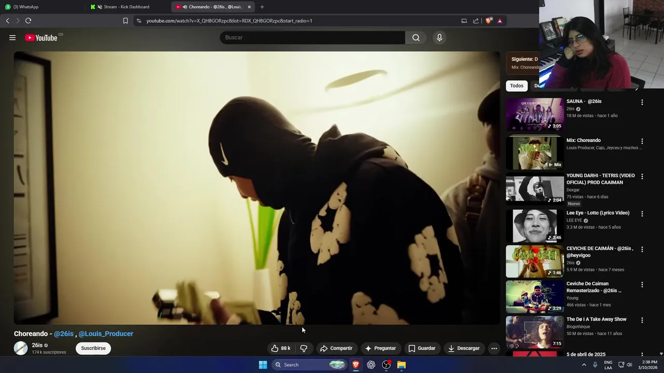Dislike the video with thumbs down
The width and height of the screenshot is (664, 373).
pyautogui.click(x=304, y=348)
